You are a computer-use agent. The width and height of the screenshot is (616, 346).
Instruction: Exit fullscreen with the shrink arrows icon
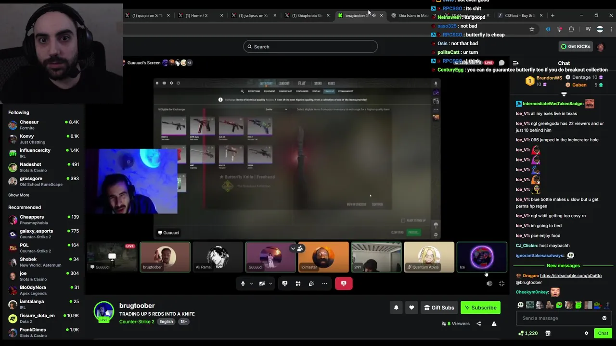(501, 284)
